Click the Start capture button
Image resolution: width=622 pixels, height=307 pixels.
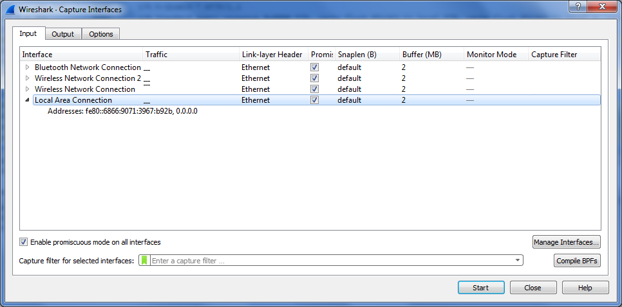pos(481,288)
